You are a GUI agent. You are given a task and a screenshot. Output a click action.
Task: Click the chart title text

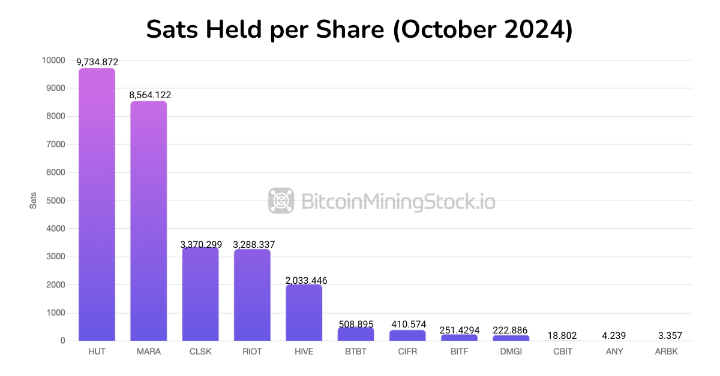tap(359, 30)
